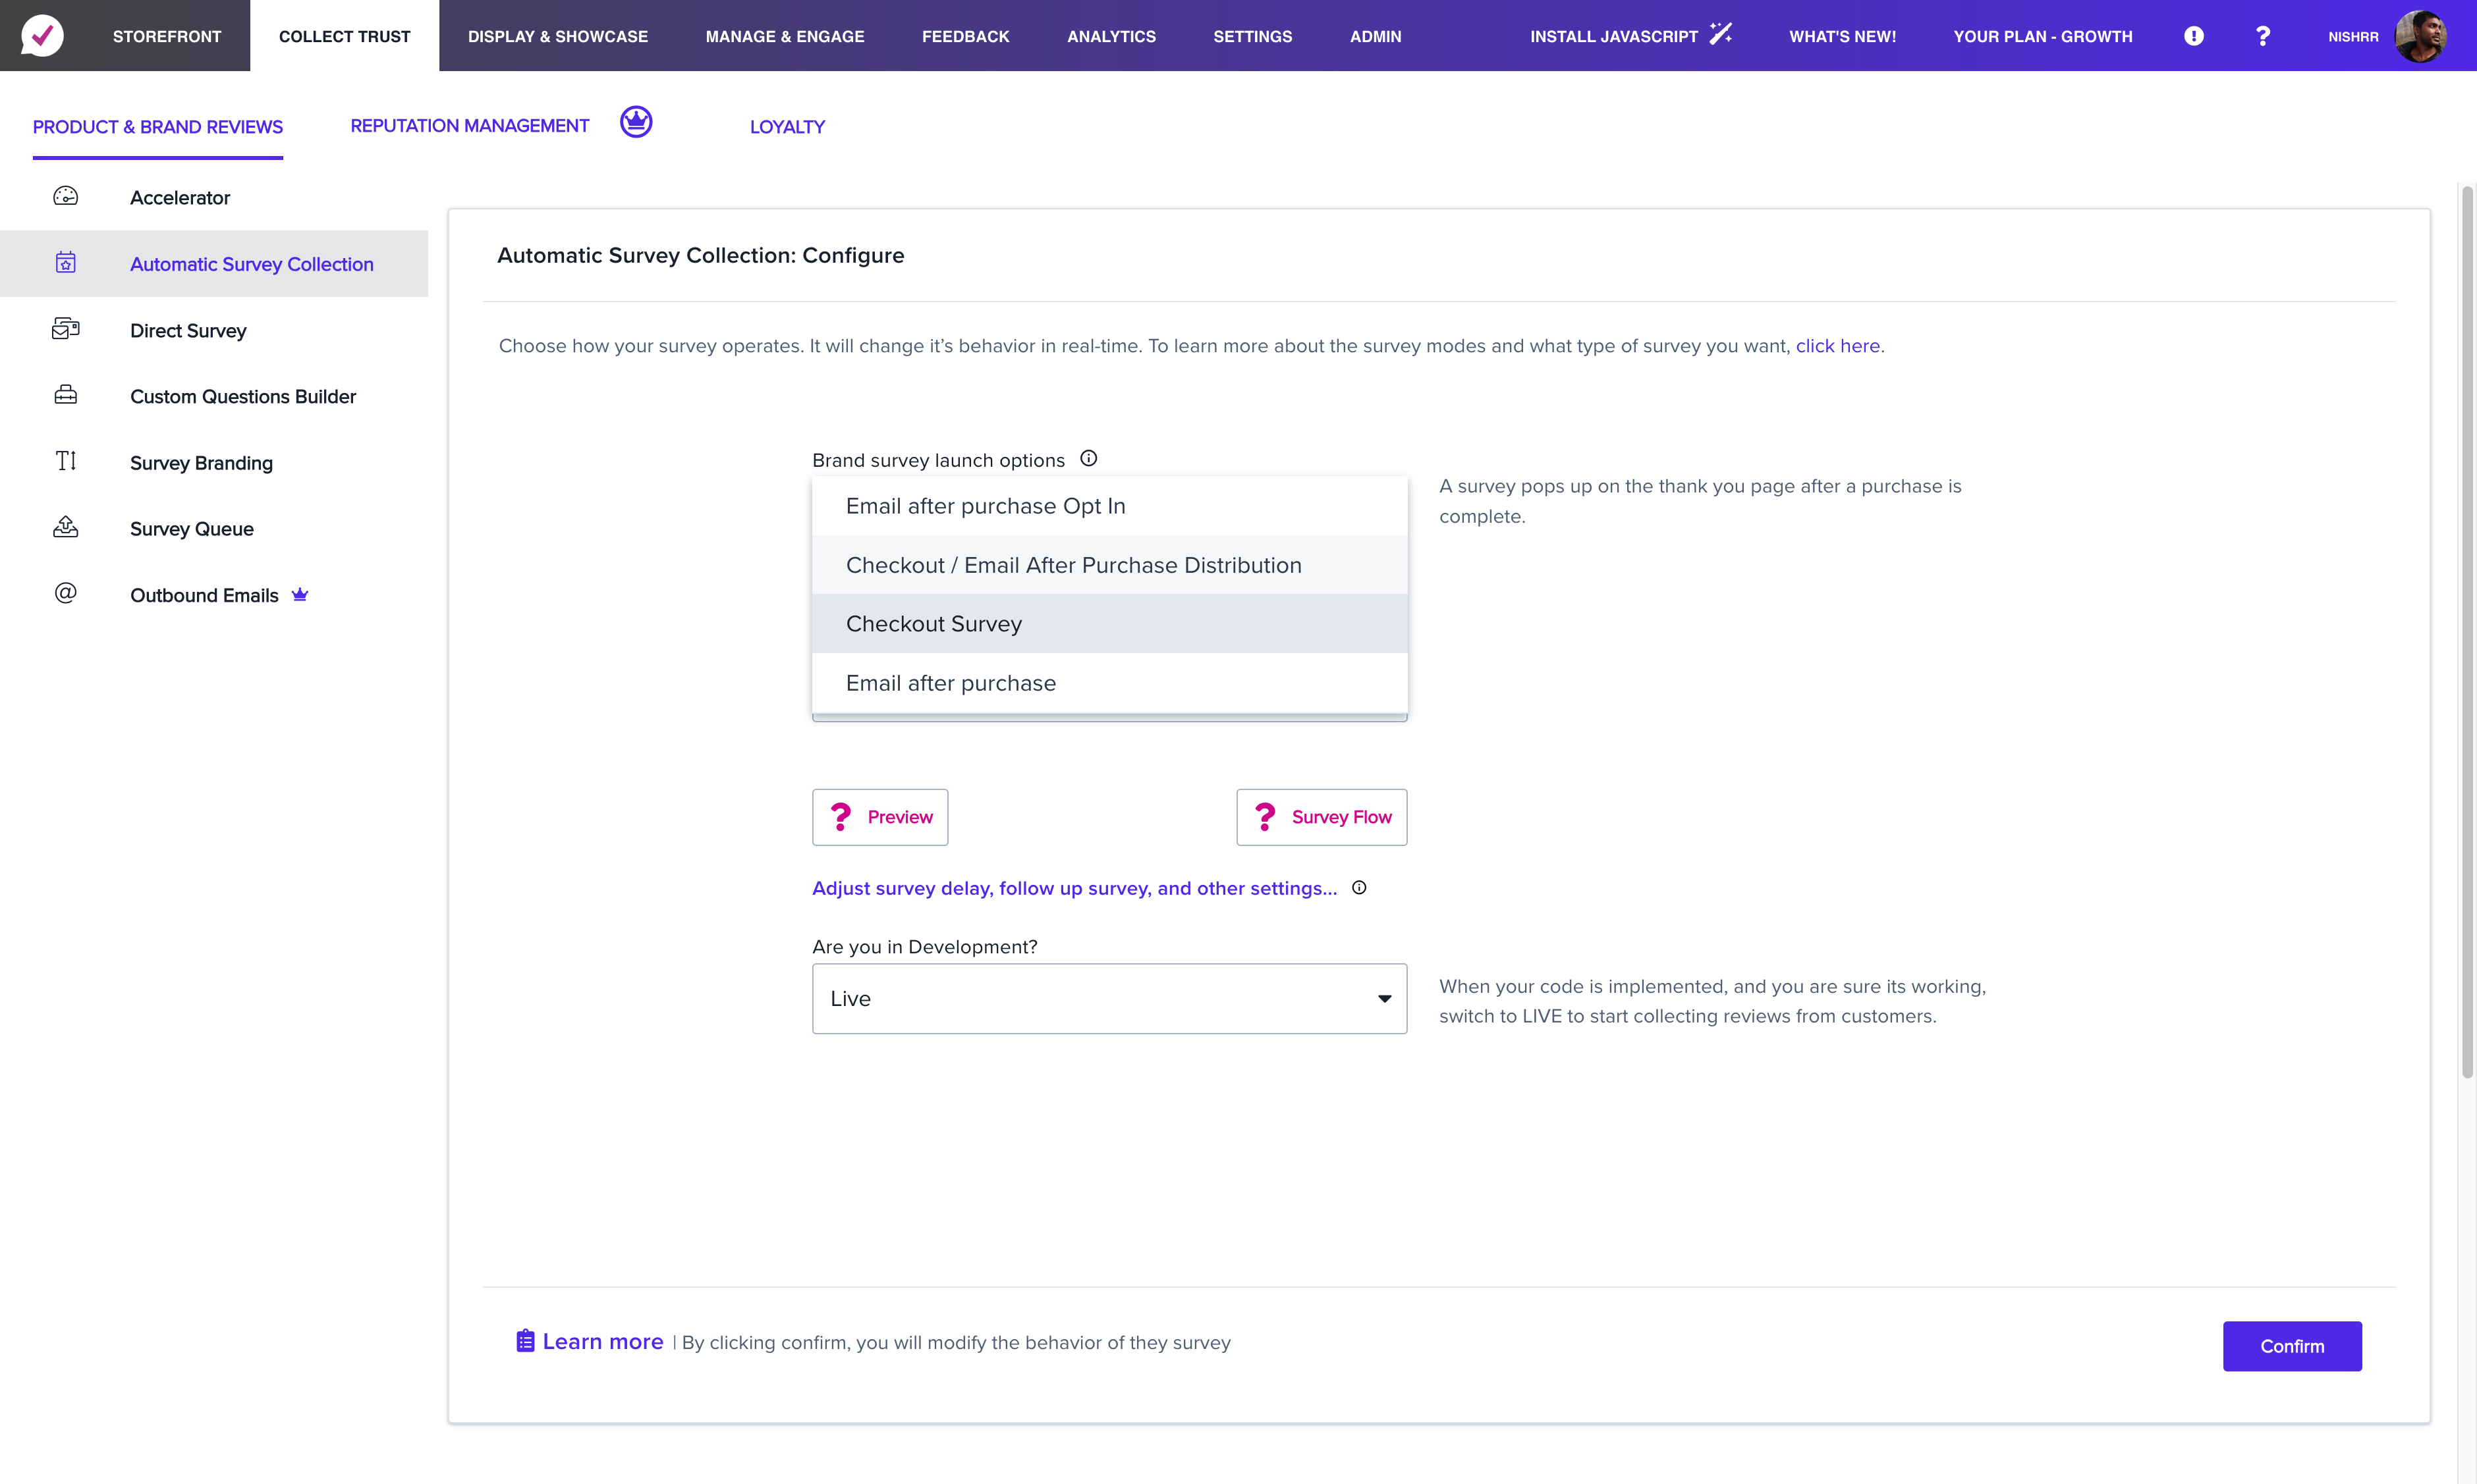Click the Direct Survey envelope icon
This screenshot has width=2477, height=1484.
[66, 329]
